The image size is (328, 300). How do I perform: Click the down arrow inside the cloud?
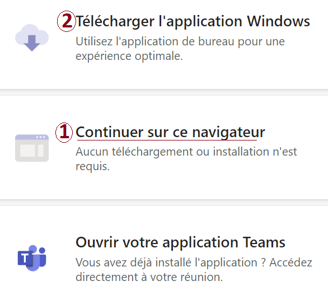click(x=32, y=43)
